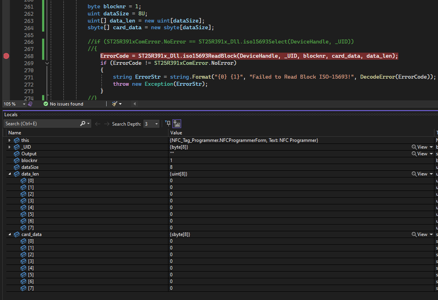Screen dimensions: 438x300
Task: Select data_len element [7] row
Action: click(220, 228)
